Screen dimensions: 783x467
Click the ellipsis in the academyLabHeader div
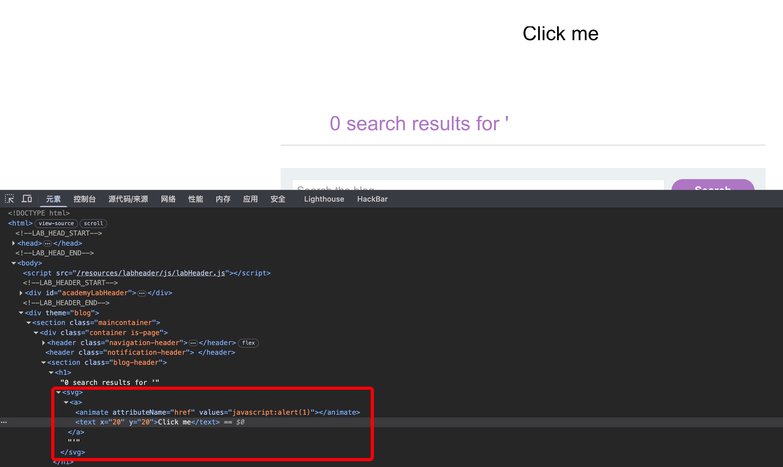pos(142,293)
